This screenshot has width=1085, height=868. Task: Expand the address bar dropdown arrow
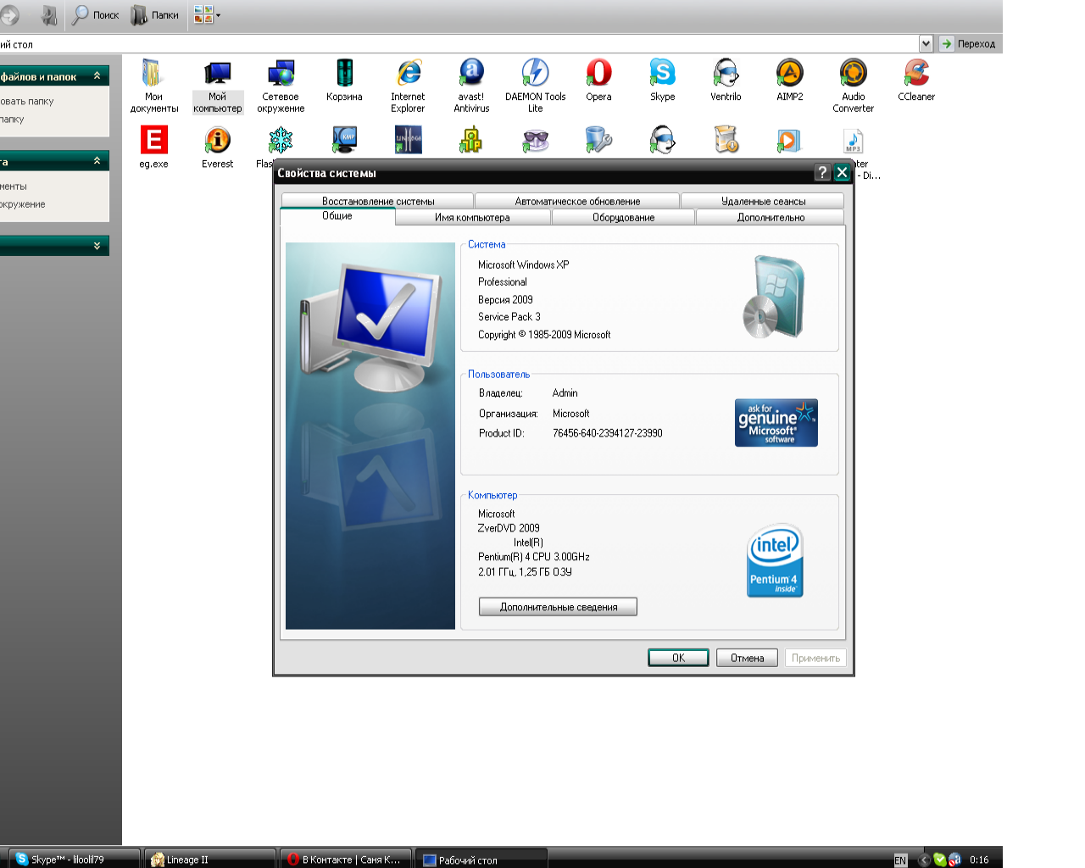click(926, 43)
